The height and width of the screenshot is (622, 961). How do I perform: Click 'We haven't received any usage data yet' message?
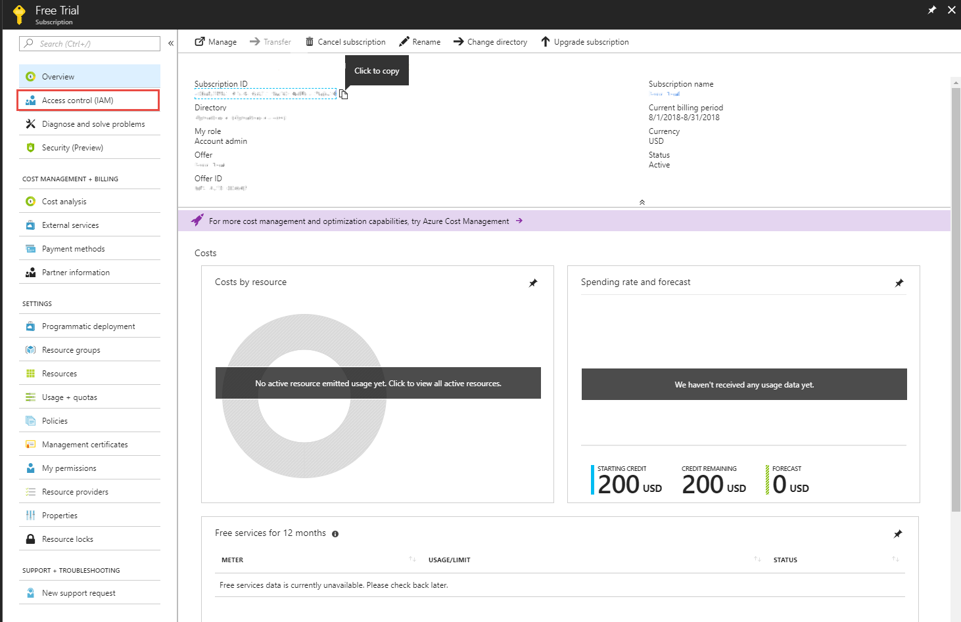click(x=744, y=385)
